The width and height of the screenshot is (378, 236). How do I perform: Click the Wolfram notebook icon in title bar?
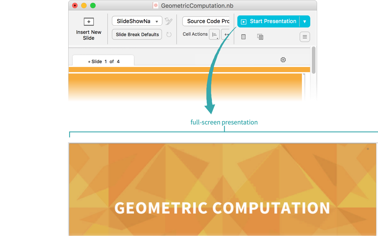(x=155, y=6)
